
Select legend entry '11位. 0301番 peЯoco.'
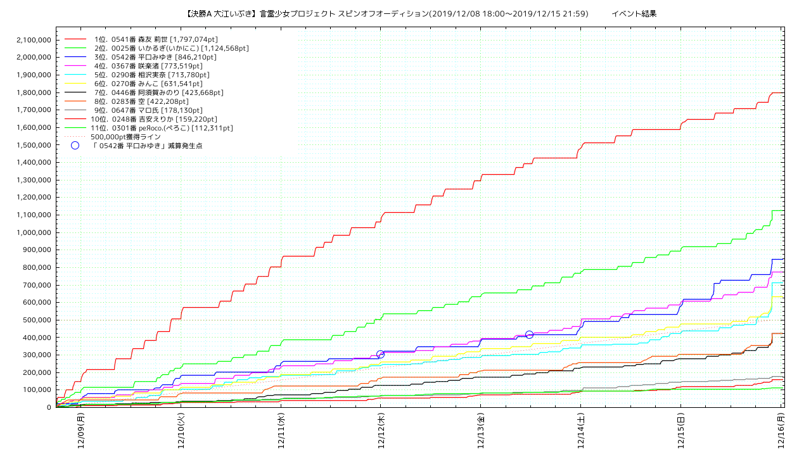click(162, 128)
